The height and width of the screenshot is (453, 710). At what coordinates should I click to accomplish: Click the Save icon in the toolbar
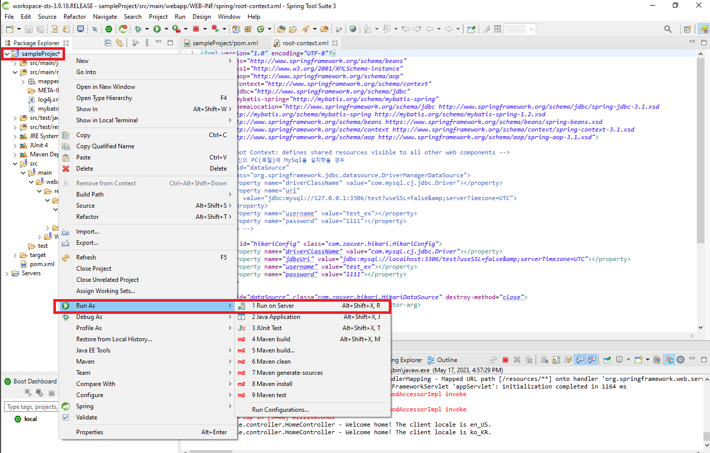[28, 29]
